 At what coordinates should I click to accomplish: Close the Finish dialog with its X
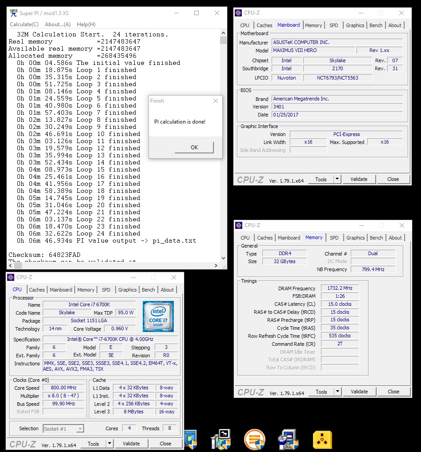216,101
